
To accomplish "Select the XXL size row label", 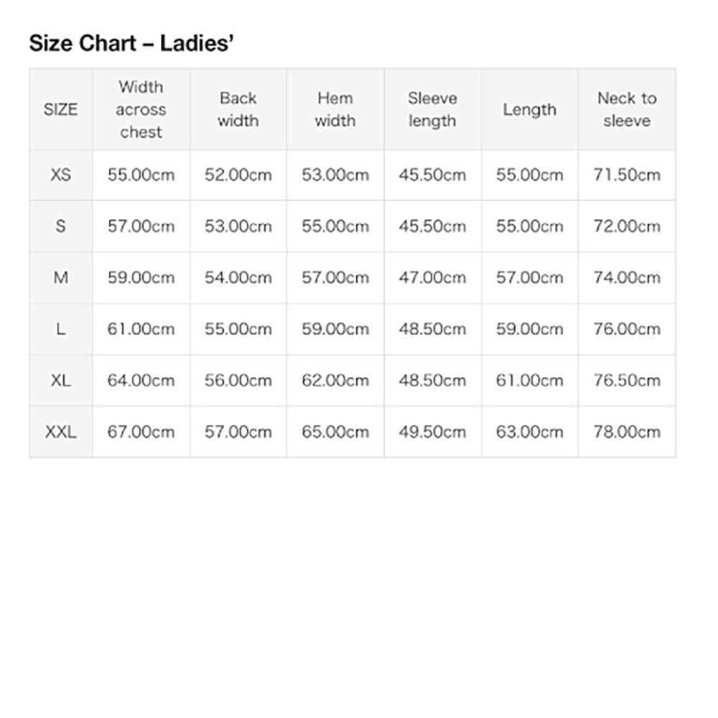I will coord(61,432).
